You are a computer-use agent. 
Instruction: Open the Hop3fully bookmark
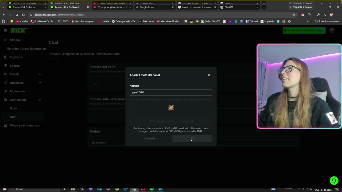point(267,21)
